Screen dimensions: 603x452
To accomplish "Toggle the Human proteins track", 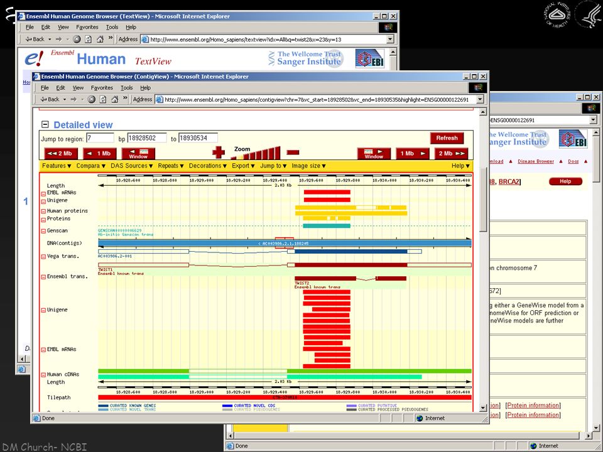I will [43, 212].
